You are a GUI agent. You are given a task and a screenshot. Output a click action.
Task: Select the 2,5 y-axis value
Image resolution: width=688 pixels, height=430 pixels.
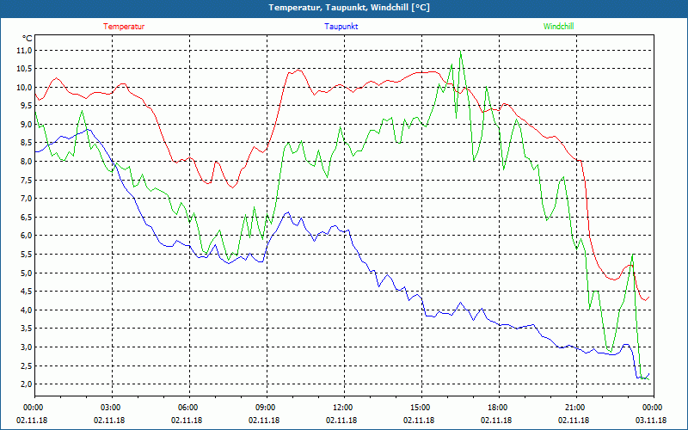(26, 366)
